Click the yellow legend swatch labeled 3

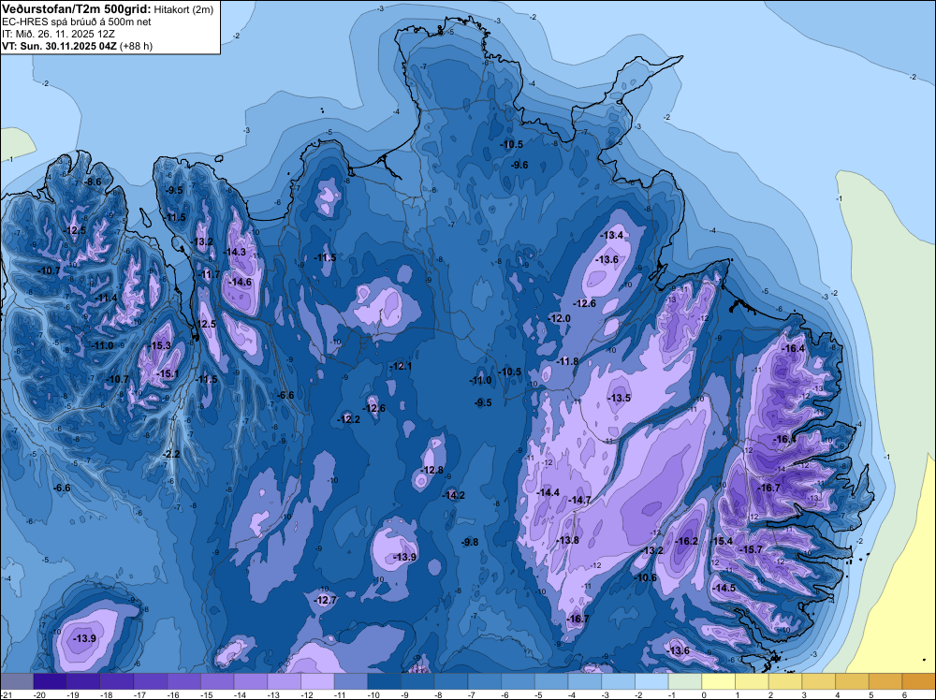[x=819, y=681]
